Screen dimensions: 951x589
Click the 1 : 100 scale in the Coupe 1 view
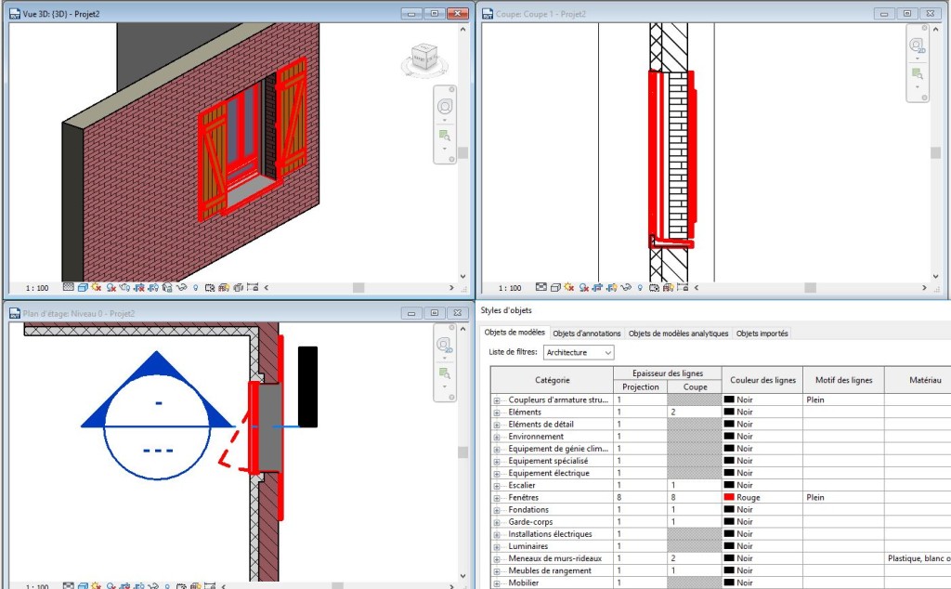(x=510, y=288)
